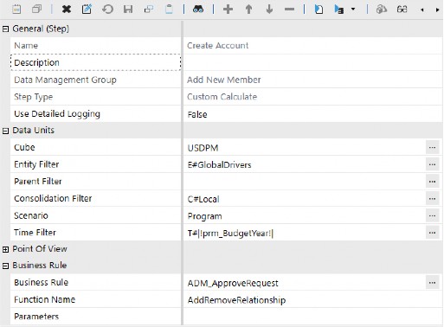Open the ellipsis button for Consolidation Filter

pos(432,199)
